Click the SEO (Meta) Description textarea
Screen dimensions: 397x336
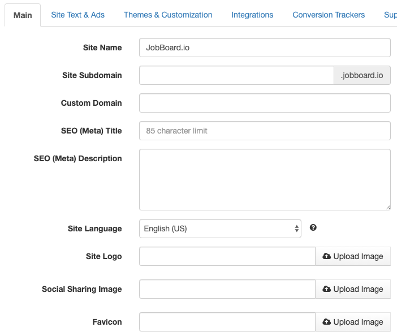tap(265, 179)
